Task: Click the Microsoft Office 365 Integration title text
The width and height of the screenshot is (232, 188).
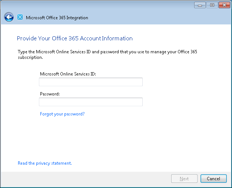Action: 57,18
